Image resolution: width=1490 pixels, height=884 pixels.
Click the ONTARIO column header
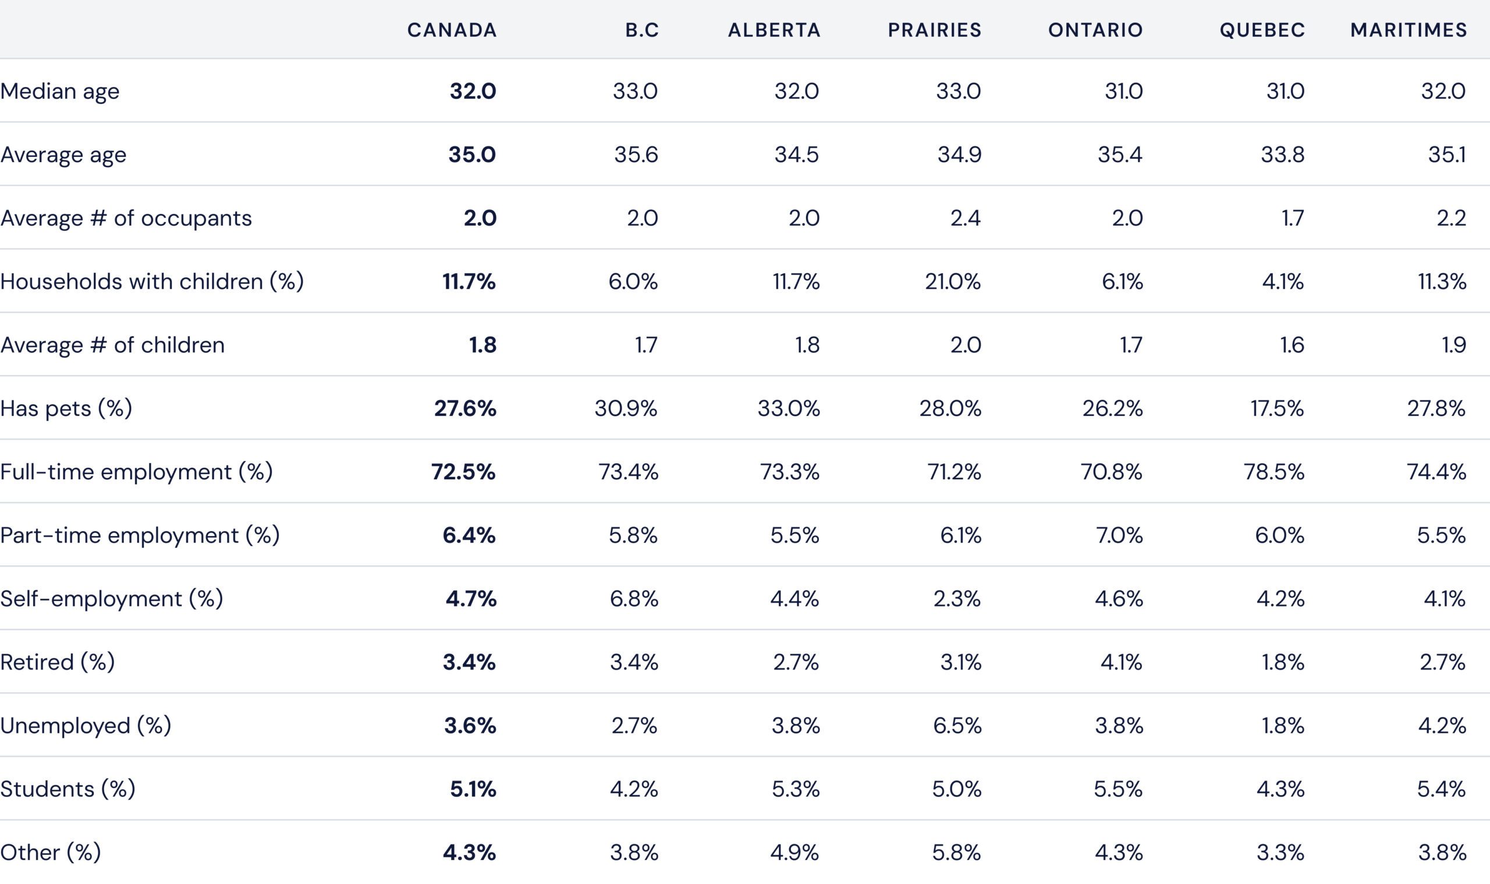pyautogui.click(x=1095, y=30)
